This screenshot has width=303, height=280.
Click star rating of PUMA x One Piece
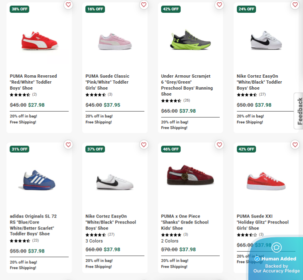click(x=171, y=235)
